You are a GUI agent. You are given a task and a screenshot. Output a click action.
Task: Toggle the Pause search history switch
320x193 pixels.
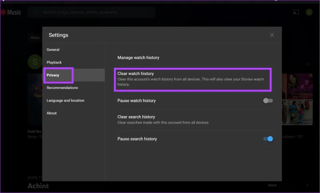pos(268,139)
